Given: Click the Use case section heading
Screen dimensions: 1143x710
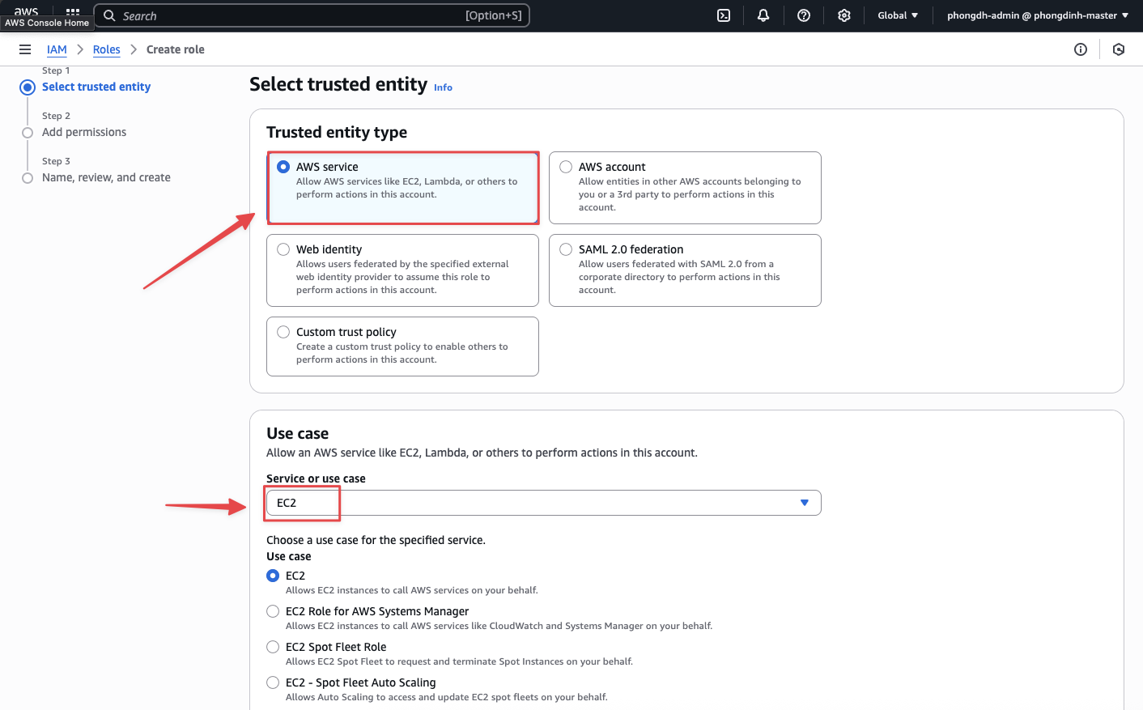Looking at the screenshot, I should [x=298, y=433].
